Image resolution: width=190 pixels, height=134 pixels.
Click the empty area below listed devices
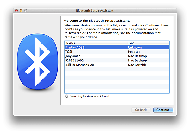pyautogui.click(x=117, y=80)
